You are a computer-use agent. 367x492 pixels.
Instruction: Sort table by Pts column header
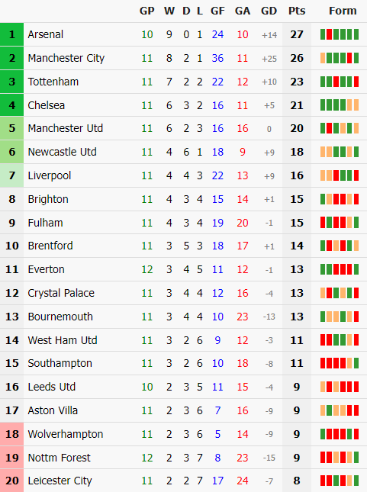297,11
